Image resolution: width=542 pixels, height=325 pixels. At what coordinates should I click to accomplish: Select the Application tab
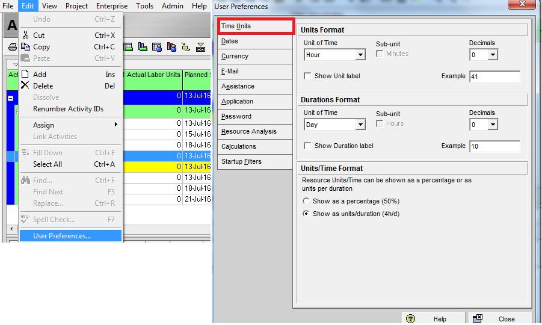click(255, 101)
